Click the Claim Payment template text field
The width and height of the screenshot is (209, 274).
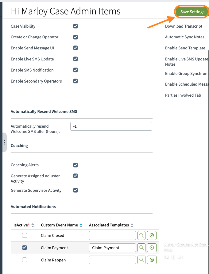point(112,248)
